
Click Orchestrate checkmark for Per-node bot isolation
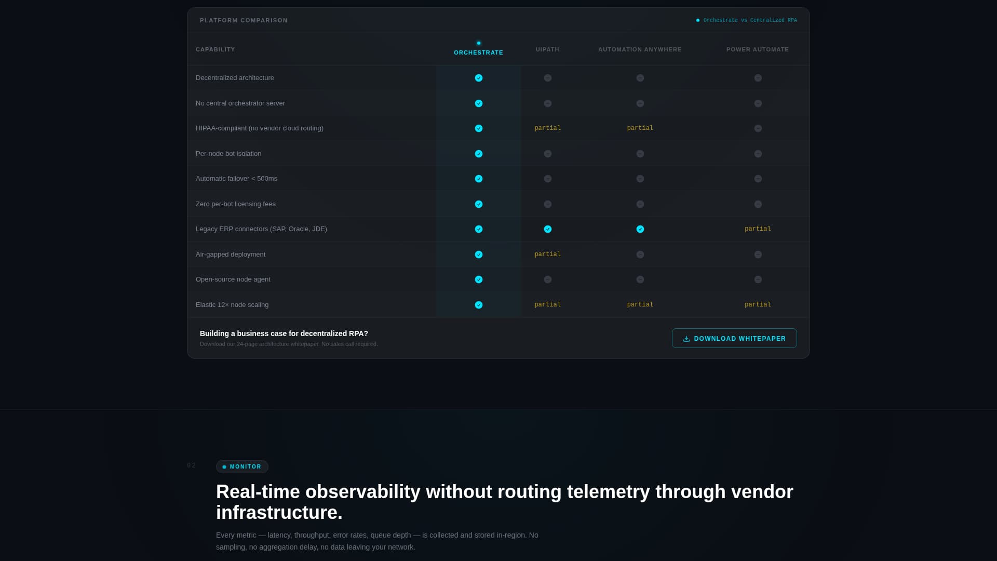[479, 154]
